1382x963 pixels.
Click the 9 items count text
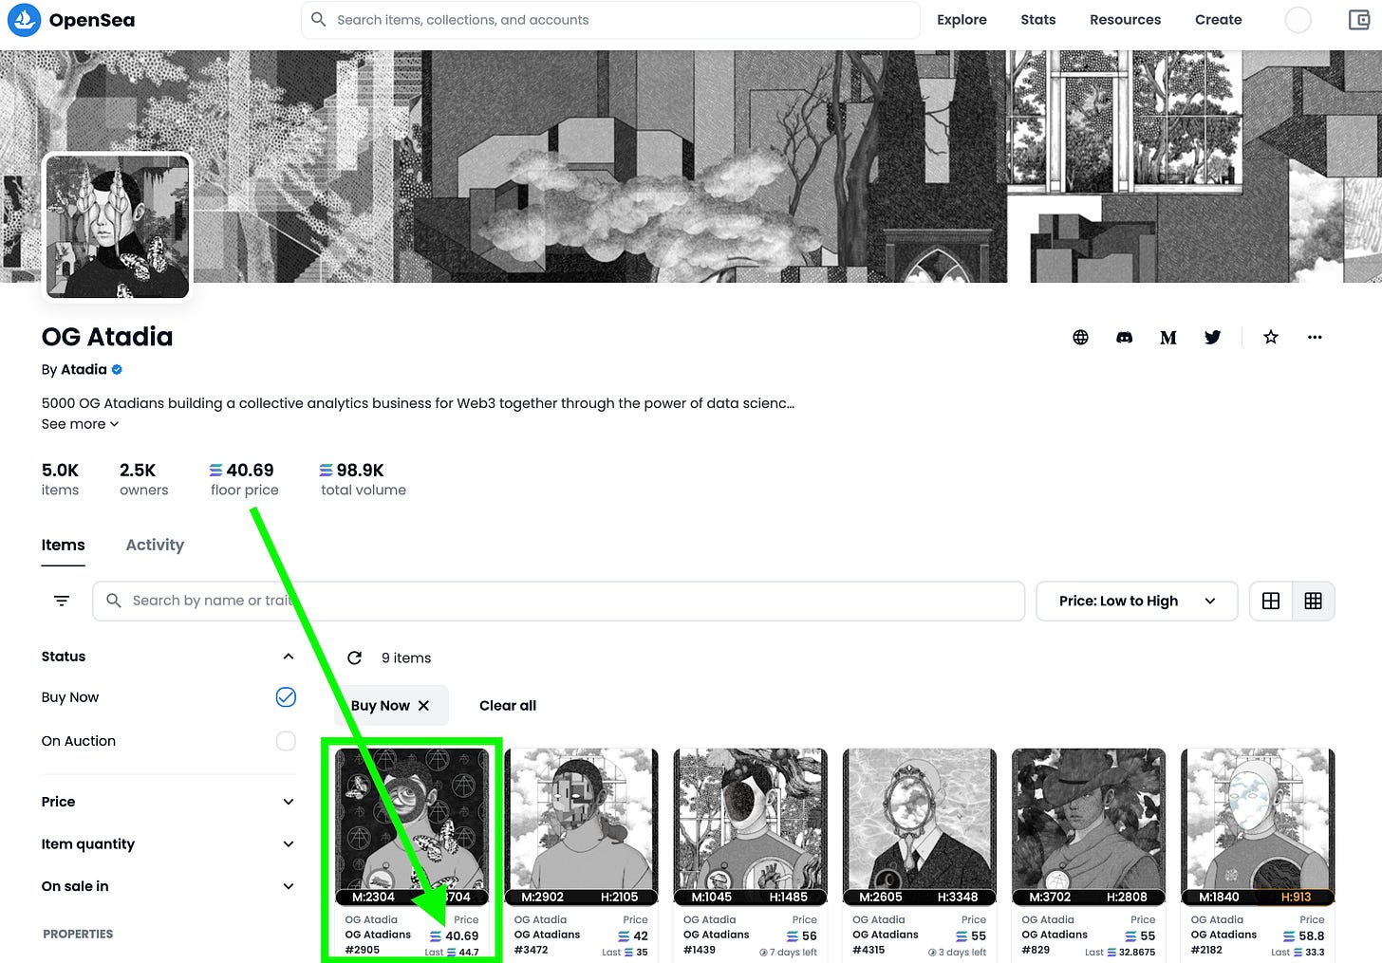point(406,657)
